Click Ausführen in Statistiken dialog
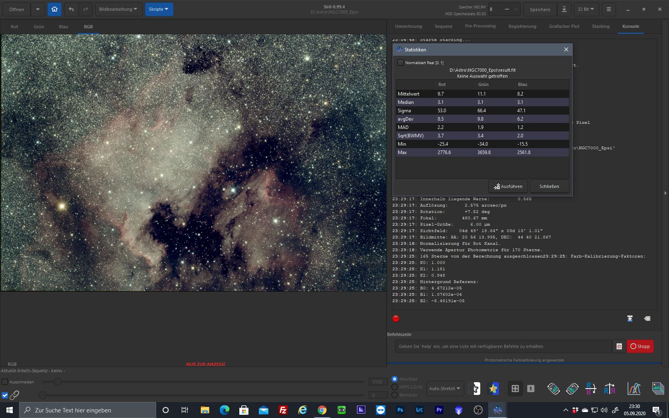This screenshot has height=418, width=669. 508,186
